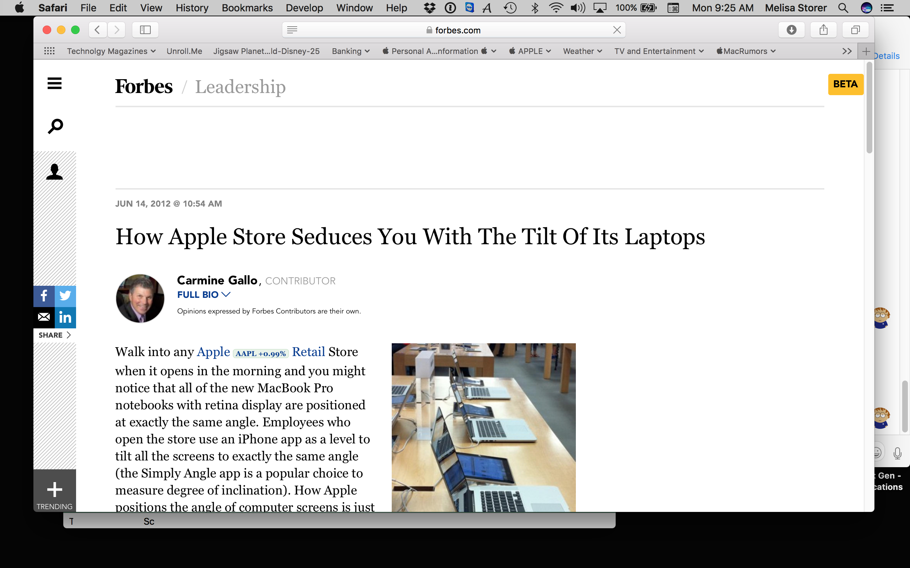The image size is (910, 568).
Task: Open the Bookmarks menu
Action: click(x=247, y=8)
